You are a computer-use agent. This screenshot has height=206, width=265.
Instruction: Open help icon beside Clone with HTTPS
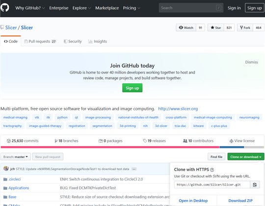(212, 170)
